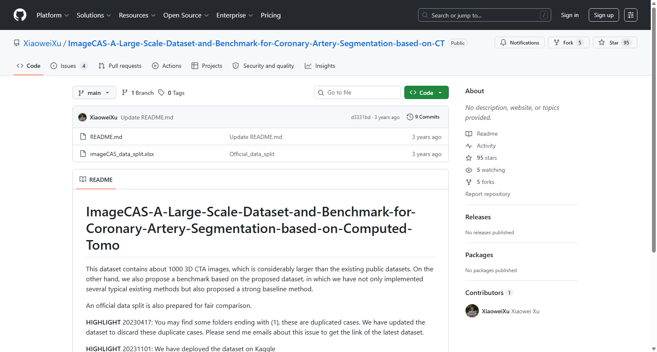Click the slash shortcut hint in search

pos(544,15)
